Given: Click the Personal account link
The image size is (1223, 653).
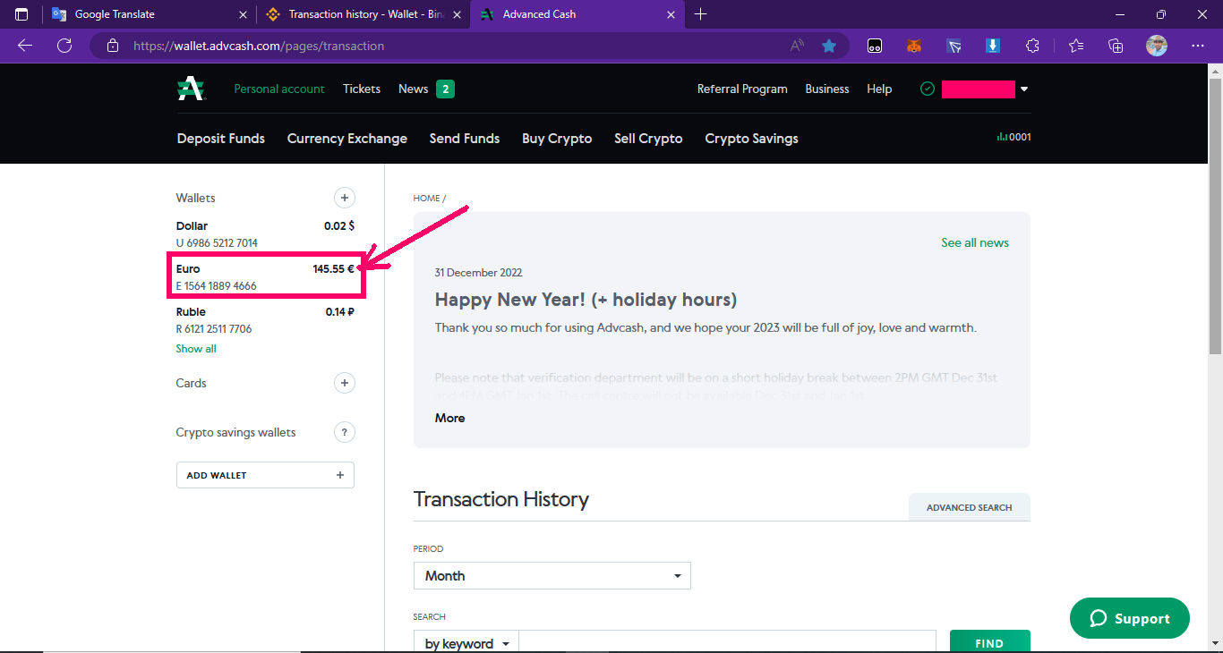Looking at the screenshot, I should (279, 89).
